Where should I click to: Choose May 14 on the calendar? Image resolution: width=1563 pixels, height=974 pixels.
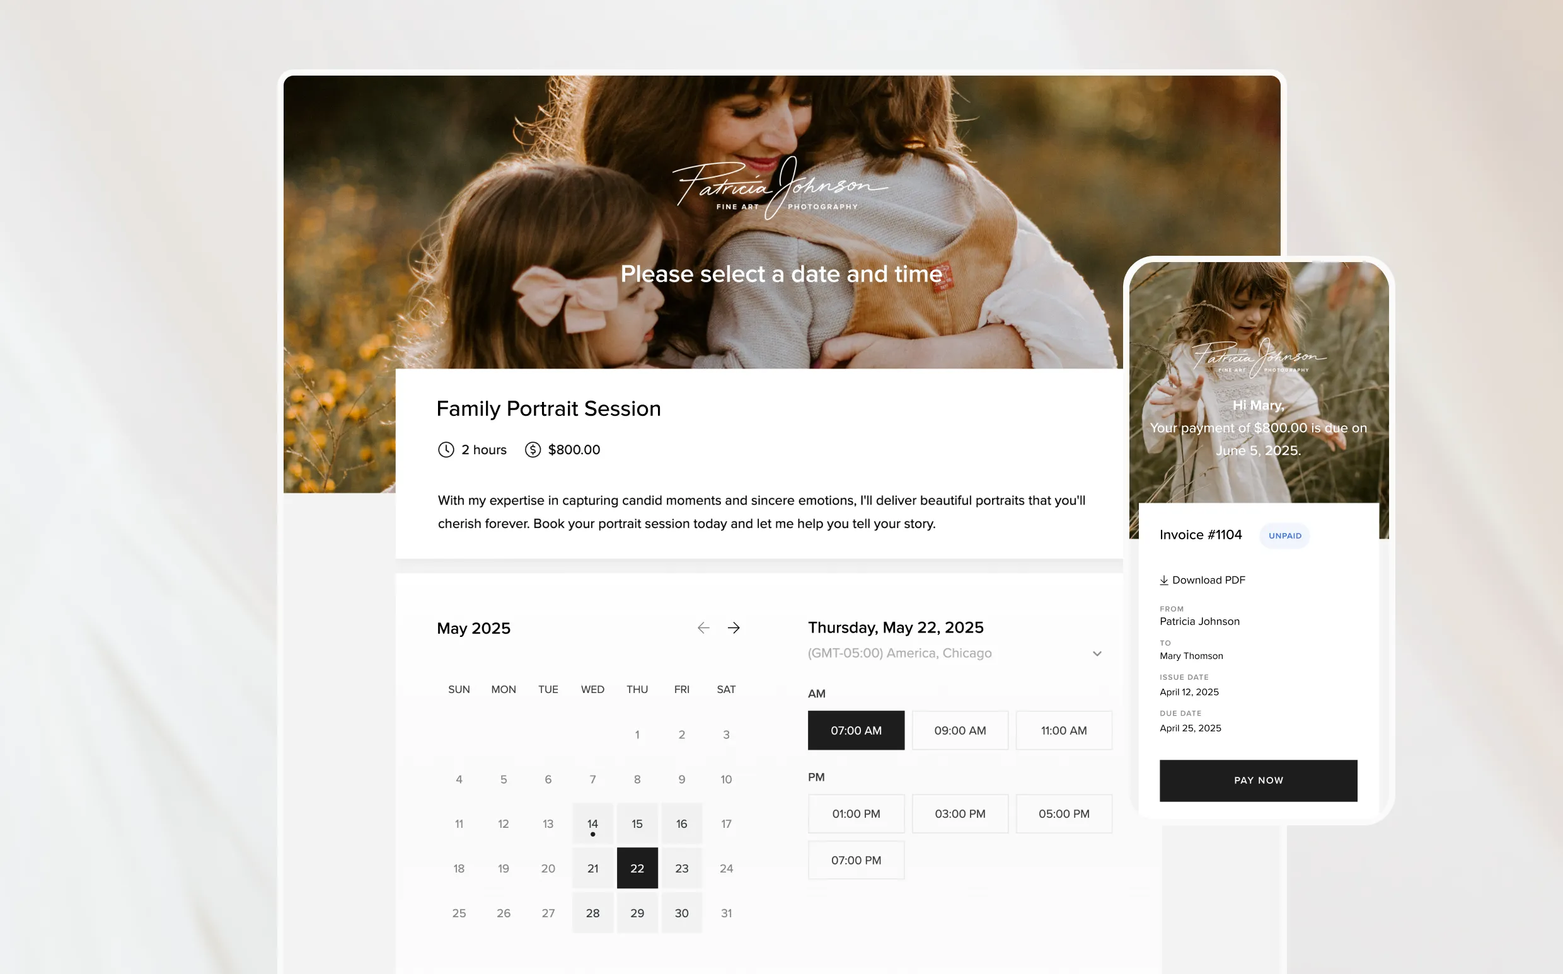[x=592, y=824]
